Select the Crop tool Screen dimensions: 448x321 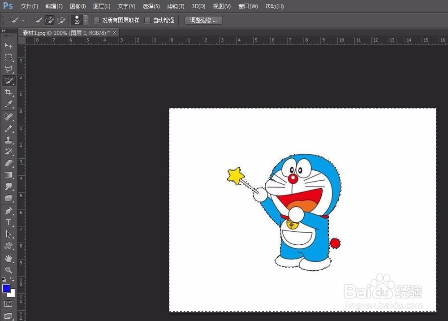click(8, 92)
